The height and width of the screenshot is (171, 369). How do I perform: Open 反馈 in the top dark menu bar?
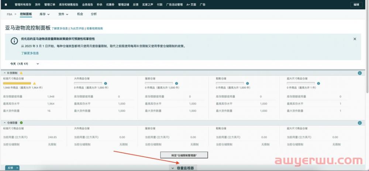[x=135, y=4]
